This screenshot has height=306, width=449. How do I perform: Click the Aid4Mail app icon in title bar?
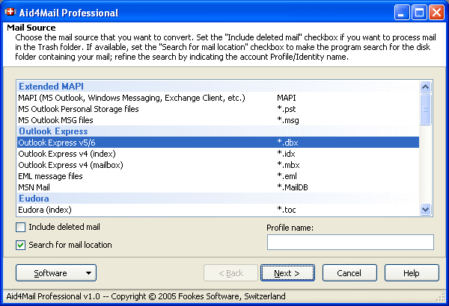pos(10,12)
